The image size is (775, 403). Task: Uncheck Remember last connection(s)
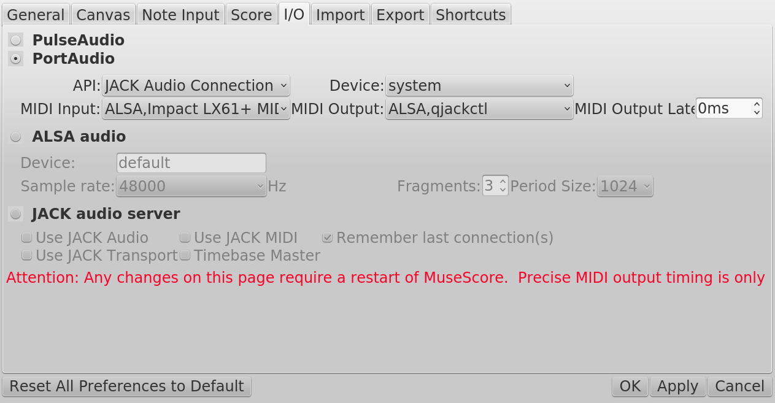click(328, 237)
